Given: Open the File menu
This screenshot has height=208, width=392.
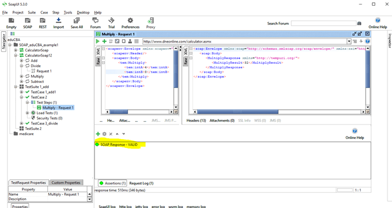Looking at the screenshot, I should (5, 12).
